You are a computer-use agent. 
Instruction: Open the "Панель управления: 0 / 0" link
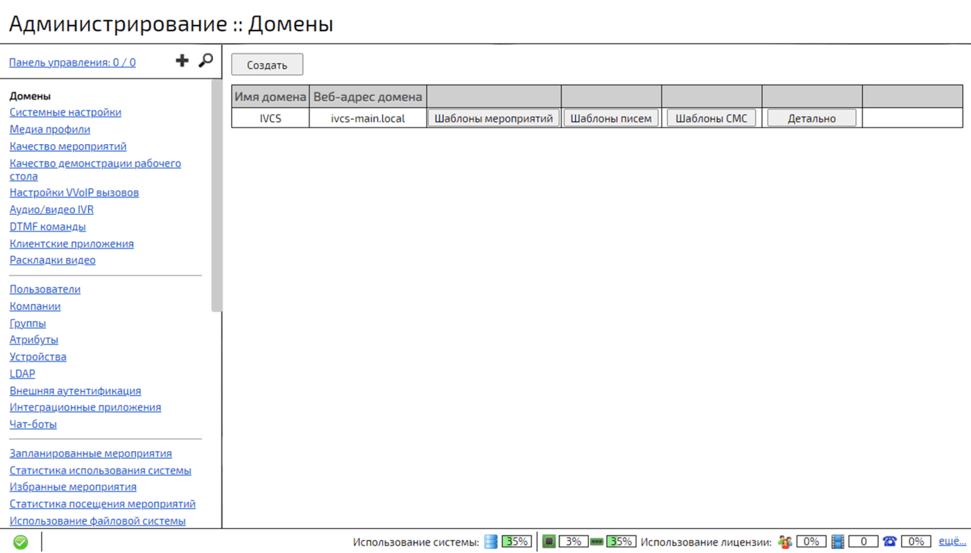72,62
